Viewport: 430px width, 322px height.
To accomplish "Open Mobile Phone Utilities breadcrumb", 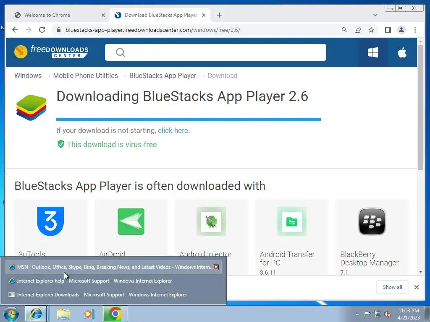I will point(86,75).
